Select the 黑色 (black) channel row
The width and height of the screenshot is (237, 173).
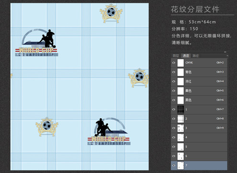pyautogui.click(x=199, y=100)
